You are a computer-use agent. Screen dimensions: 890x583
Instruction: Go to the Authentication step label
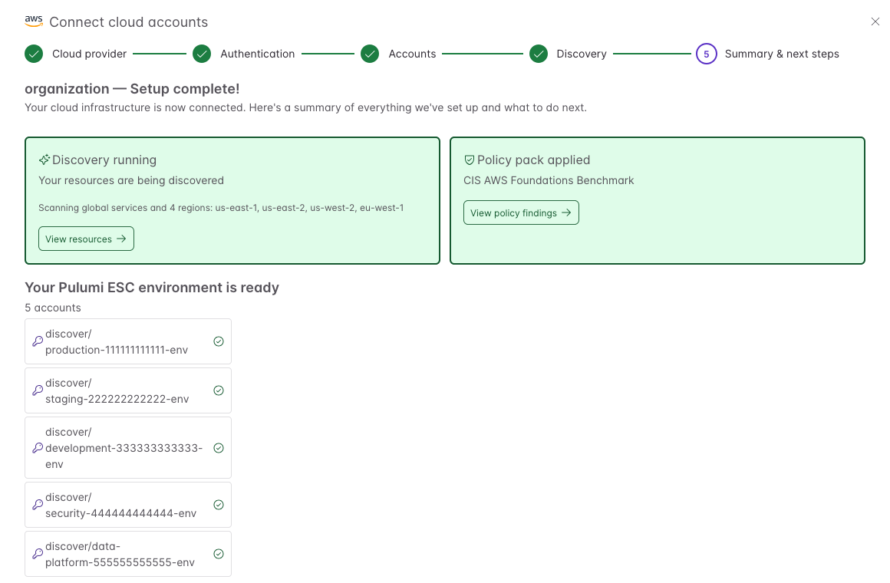(257, 54)
